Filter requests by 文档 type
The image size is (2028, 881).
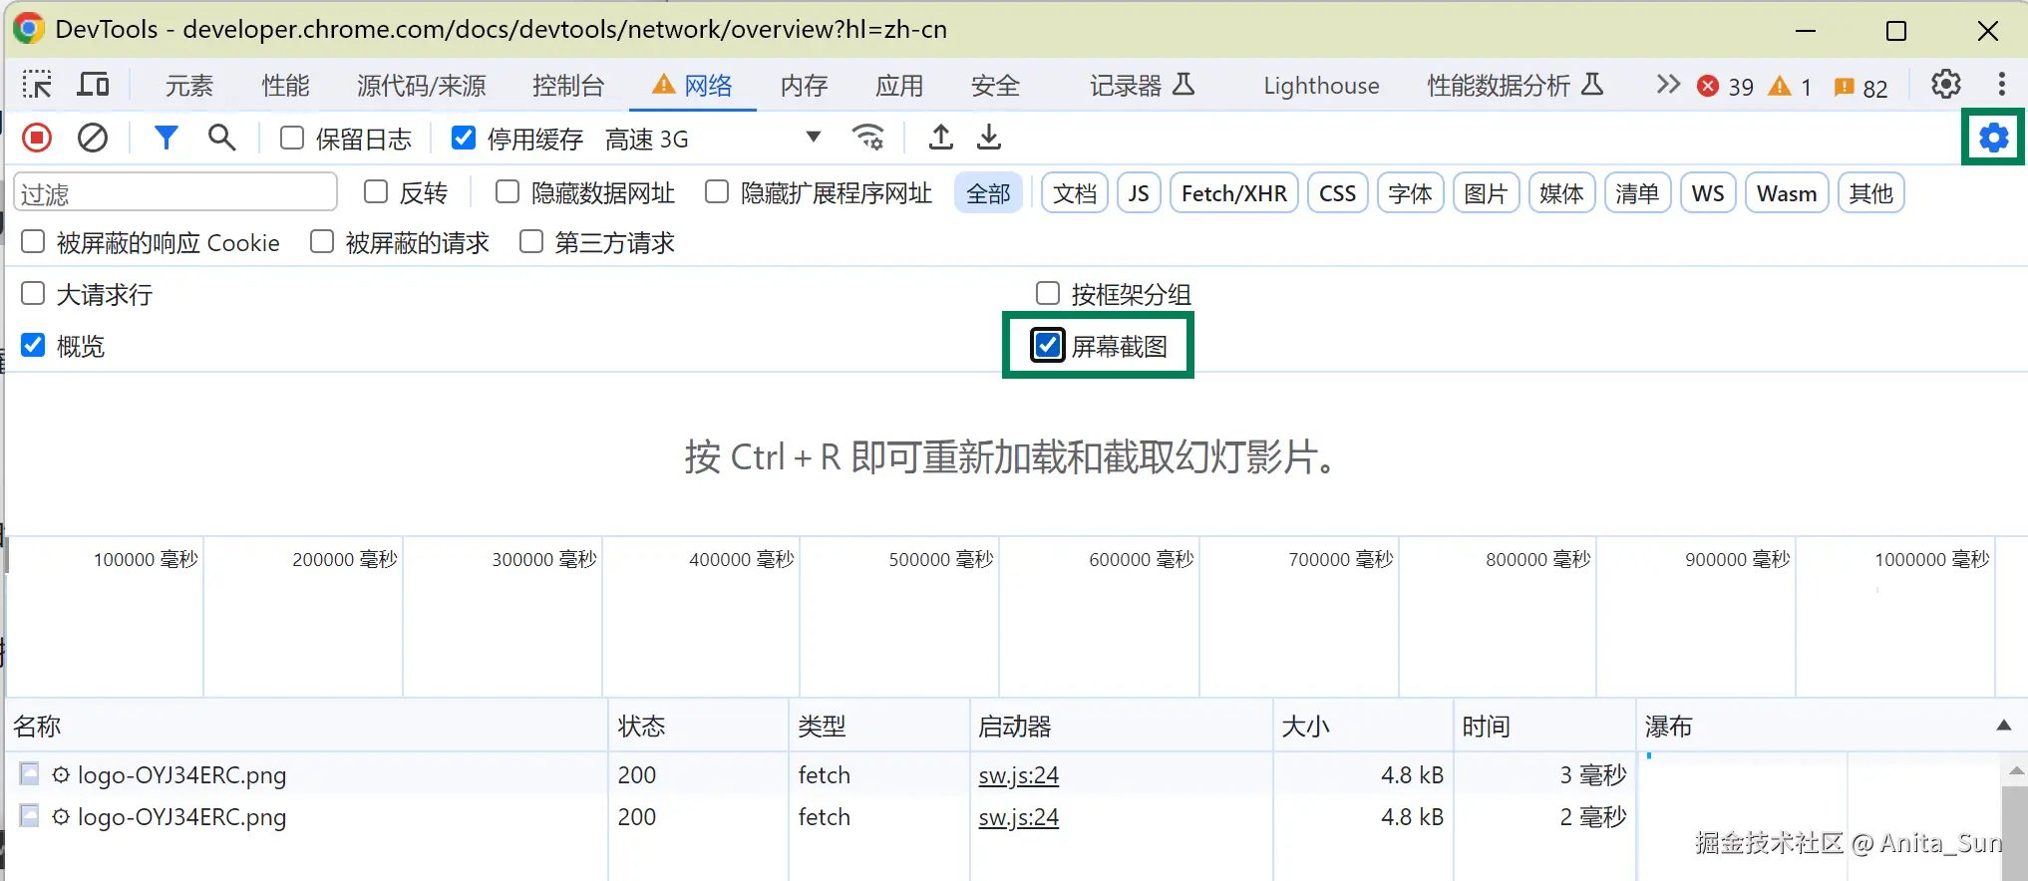coord(1075,193)
